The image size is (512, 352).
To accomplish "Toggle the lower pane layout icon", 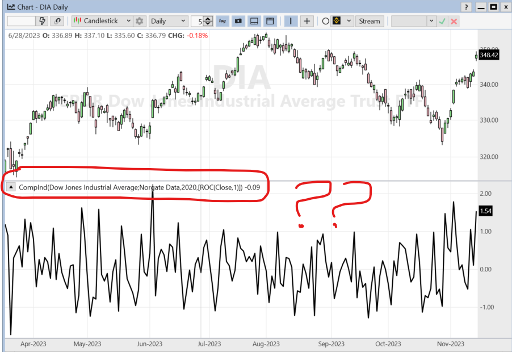I will point(254,21).
